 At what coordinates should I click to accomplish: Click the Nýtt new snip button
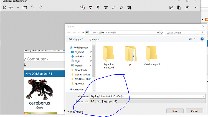point(8,7)
